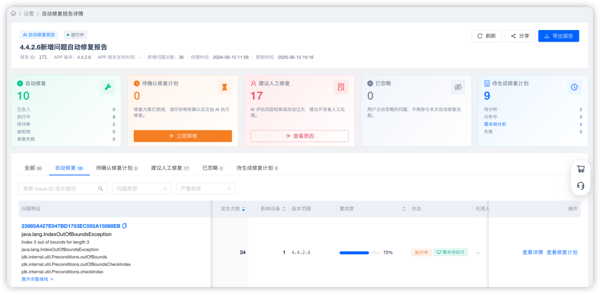Click the 4.4.2.6 version range cell
This screenshot has width=600, height=294.
[x=301, y=253]
